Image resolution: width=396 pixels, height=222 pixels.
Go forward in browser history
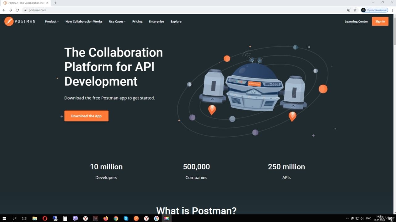10,10
